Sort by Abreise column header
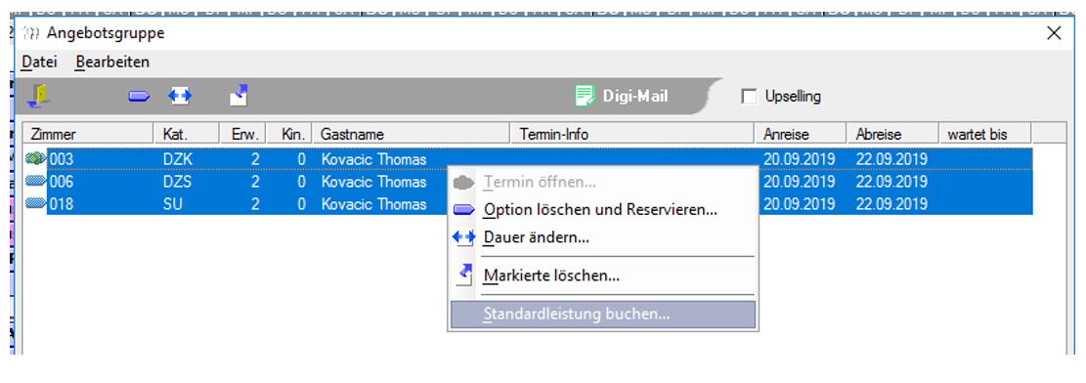The image size is (1086, 383). (x=892, y=134)
